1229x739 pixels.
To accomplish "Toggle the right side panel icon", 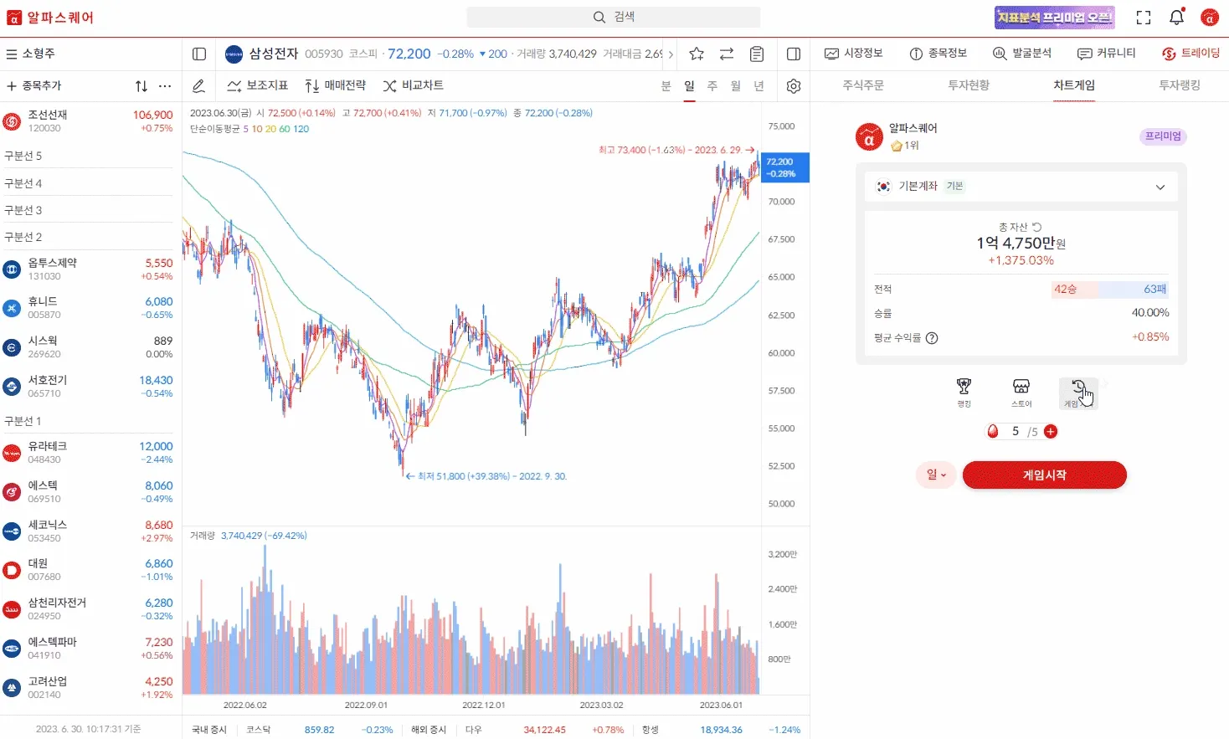I will click(x=794, y=54).
